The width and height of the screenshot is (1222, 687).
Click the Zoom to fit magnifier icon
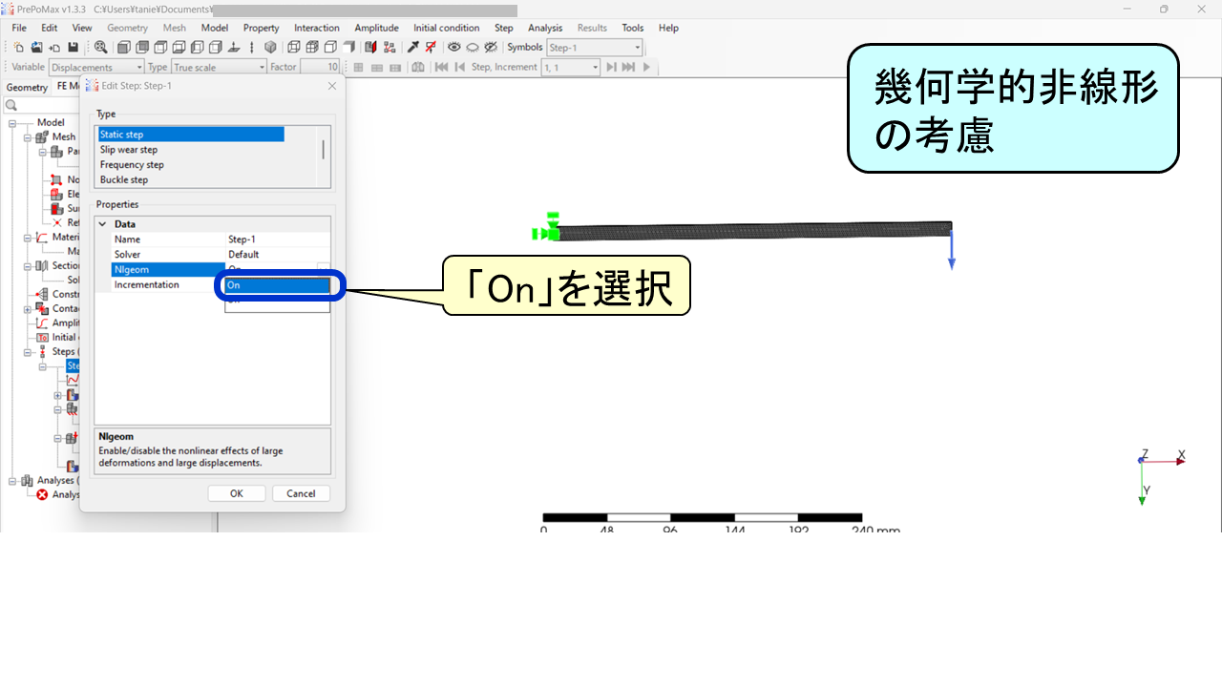pyautogui.click(x=100, y=47)
